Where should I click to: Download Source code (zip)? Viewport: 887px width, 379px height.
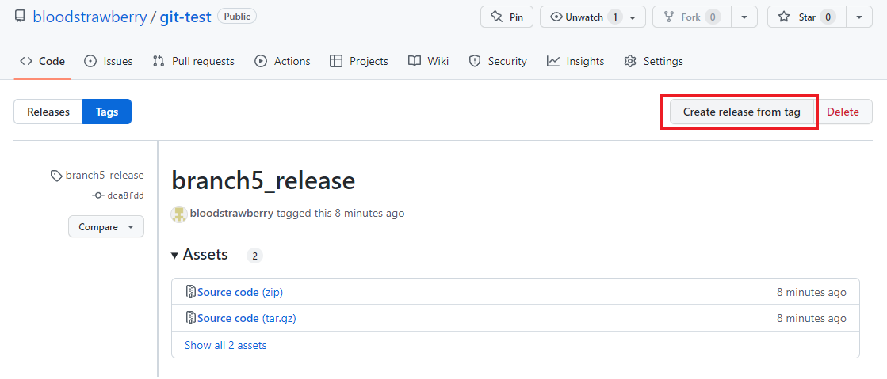coord(240,292)
